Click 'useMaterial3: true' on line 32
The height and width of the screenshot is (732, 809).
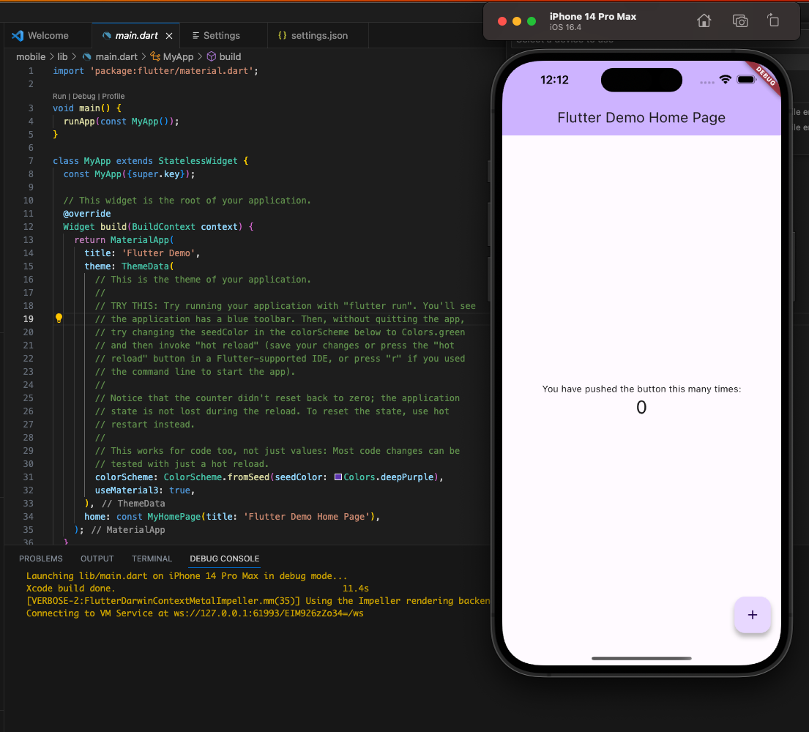tap(144, 490)
